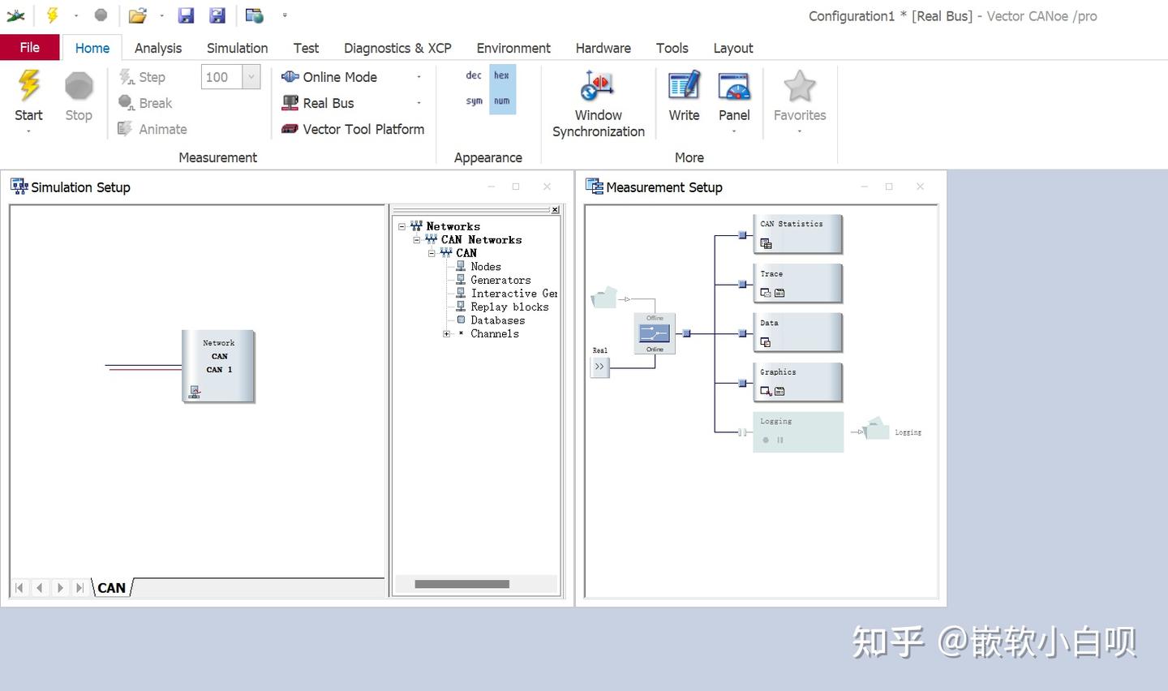Collapse the Networks tree root
Screen dimensions: 1168x691
click(401, 227)
